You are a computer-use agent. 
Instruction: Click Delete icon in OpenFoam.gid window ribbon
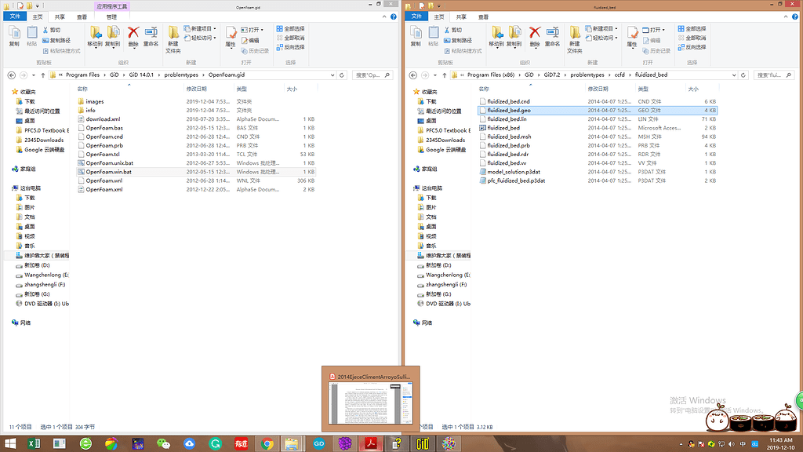click(x=133, y=34)
